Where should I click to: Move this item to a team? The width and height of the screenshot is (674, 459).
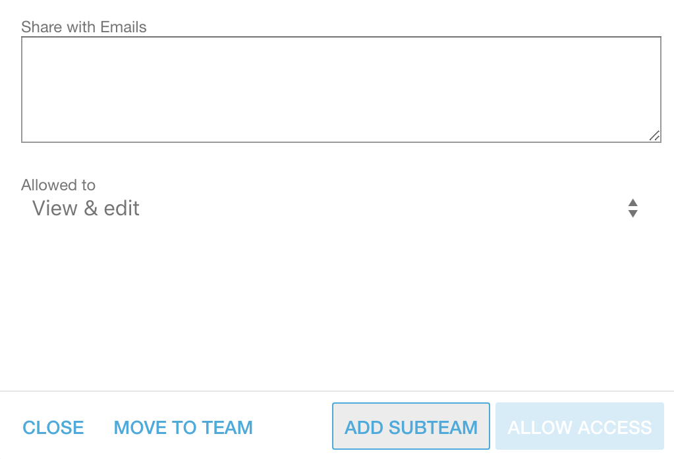183,427
